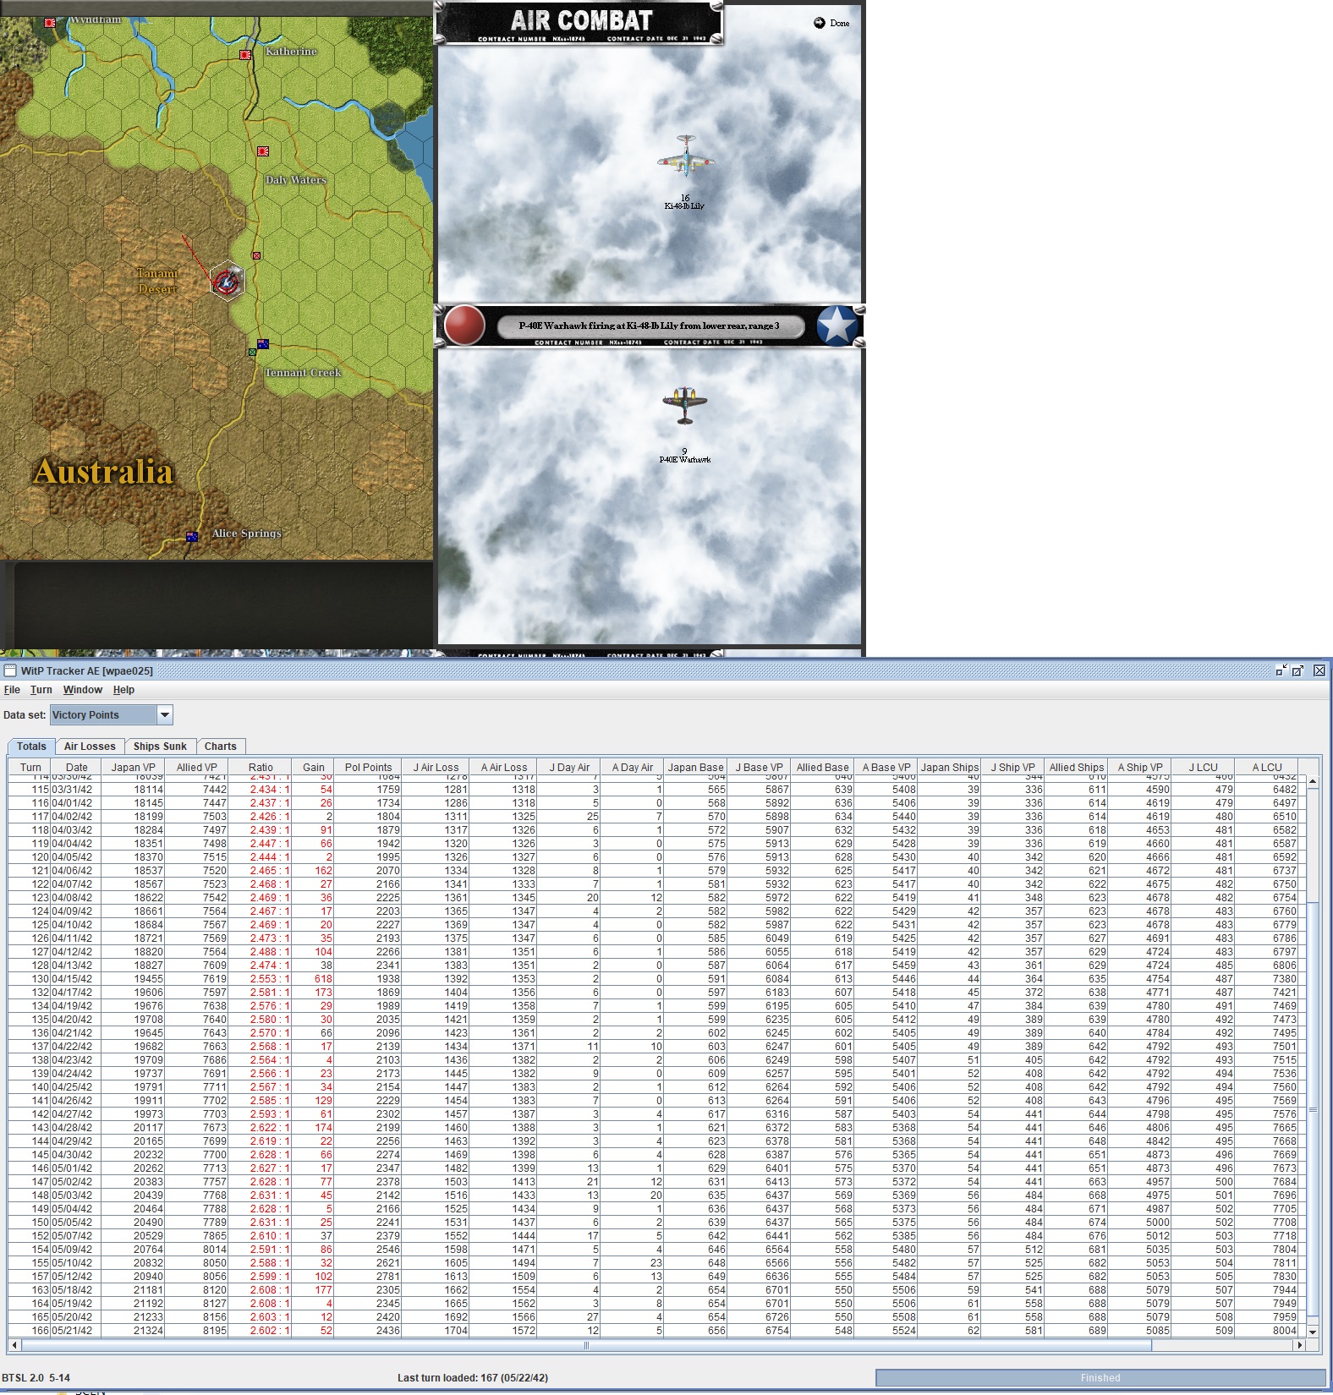Click the A Base VP column header
The image size is (1333, 1395).
886,768
